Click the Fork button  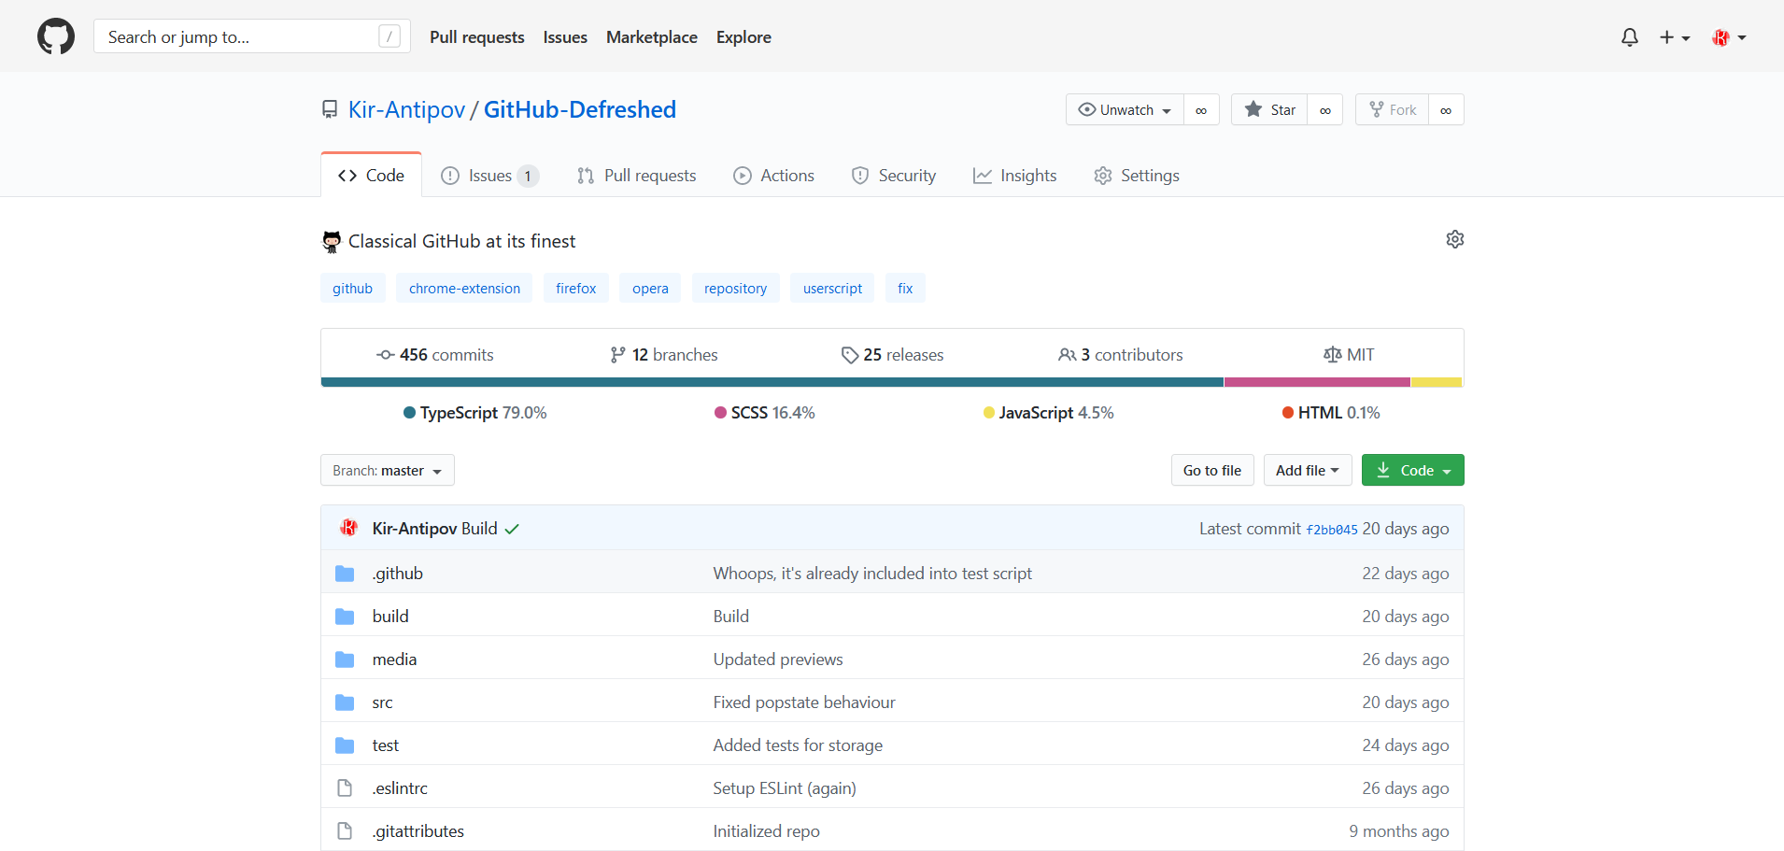[1392, 109]
